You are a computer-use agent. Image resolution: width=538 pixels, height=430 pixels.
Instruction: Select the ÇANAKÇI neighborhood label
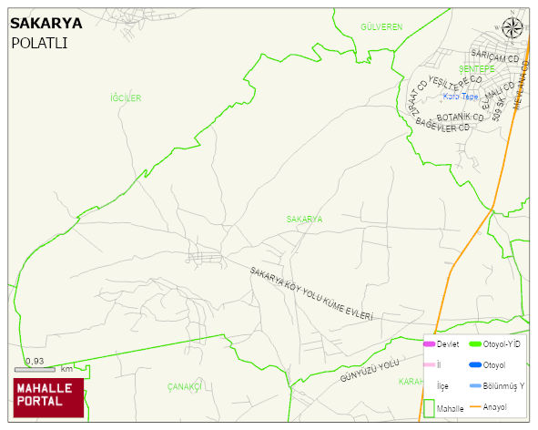click(x=184, y=386)
